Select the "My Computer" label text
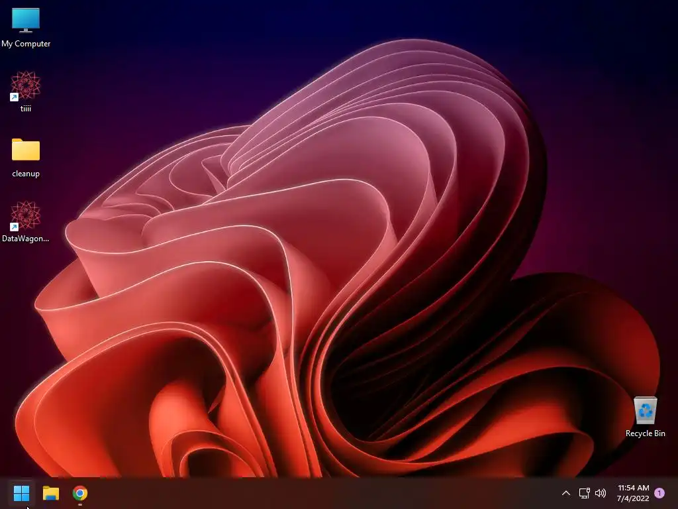Screen dimensions: 678x509 (26, 44)
